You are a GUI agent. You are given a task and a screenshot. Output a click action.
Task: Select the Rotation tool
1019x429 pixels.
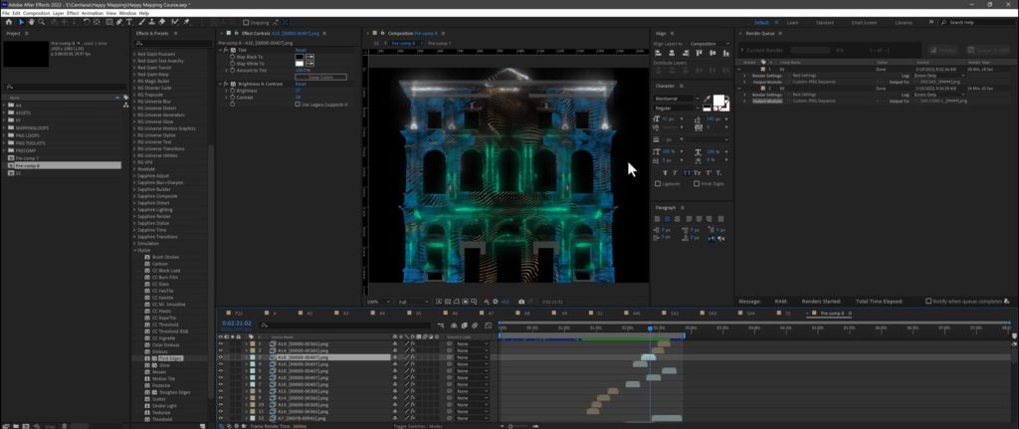[x=87, y=22]
